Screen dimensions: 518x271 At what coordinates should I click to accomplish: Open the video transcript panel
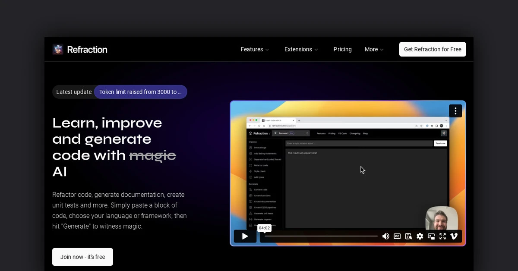click(x=408, y=236)
